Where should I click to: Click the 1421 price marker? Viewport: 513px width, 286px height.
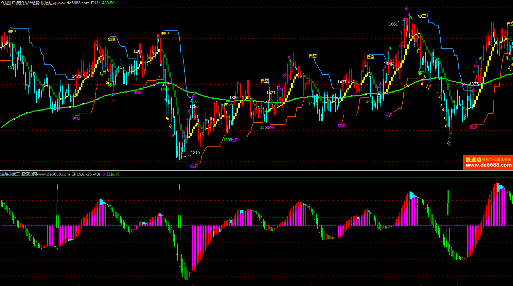coord(271,93)
